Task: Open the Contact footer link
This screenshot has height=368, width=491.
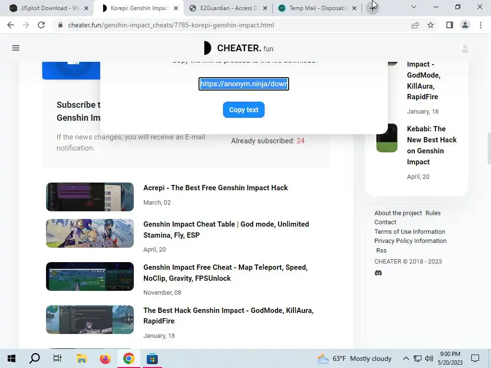Action: 385,222
